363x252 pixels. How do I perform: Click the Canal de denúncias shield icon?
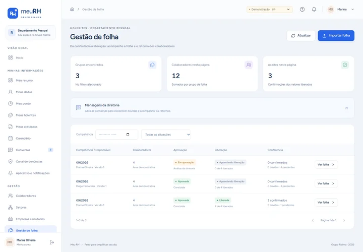click(11, 161)
